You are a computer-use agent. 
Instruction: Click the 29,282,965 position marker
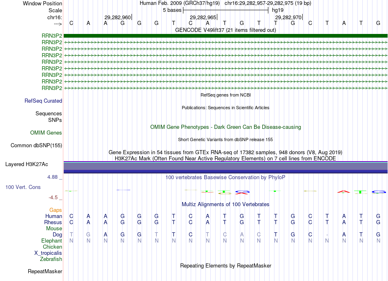pyautogui.click(x=203, y=17)
